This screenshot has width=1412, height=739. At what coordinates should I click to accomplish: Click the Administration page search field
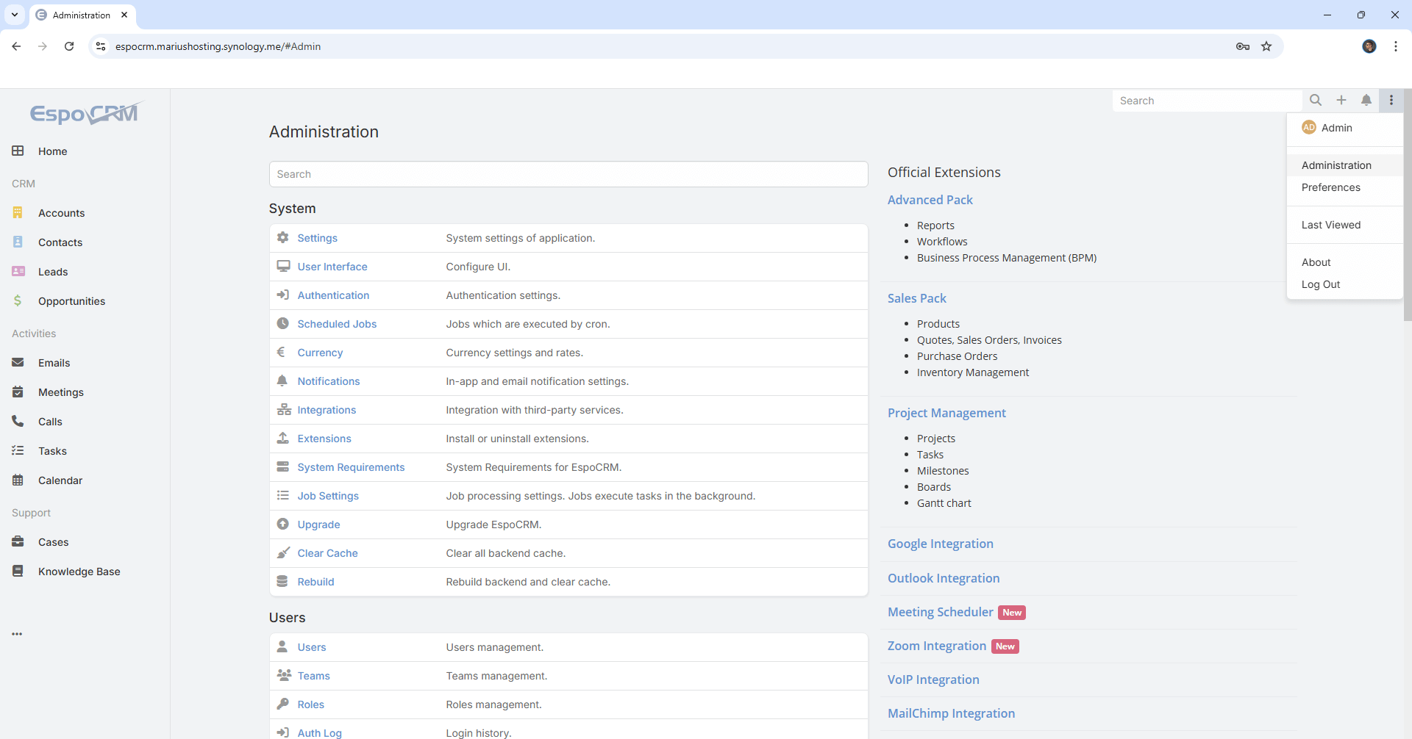tap(568, 174)
